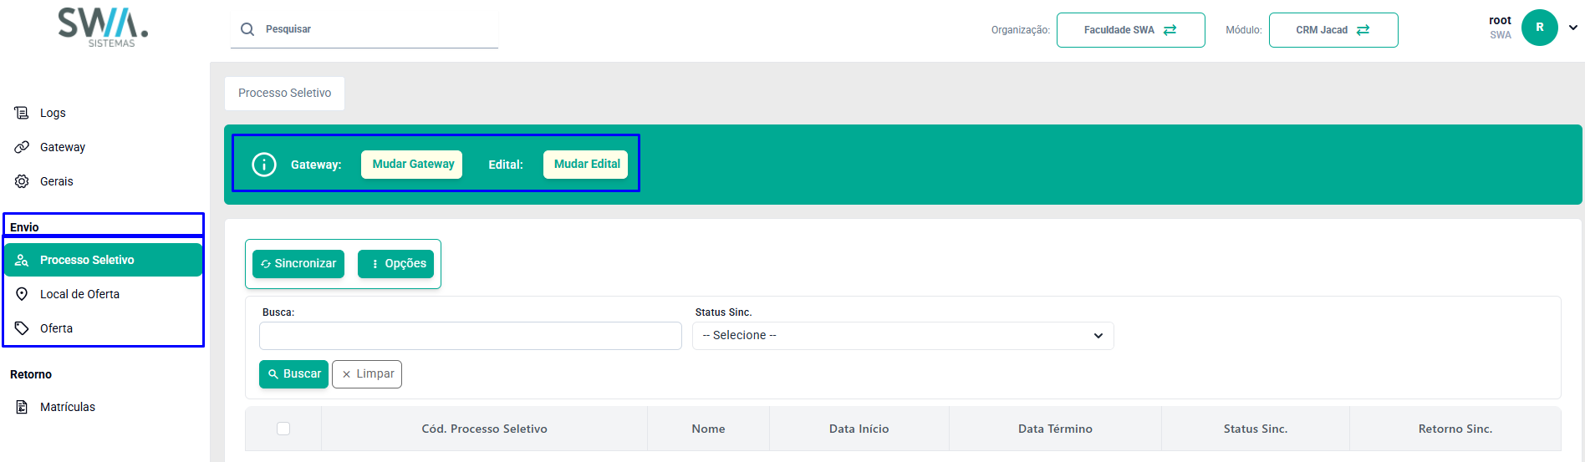The width and height of the screenshot is (1585, 462).
Task: Click the Gateway link icon
Action: click(22, 147)
